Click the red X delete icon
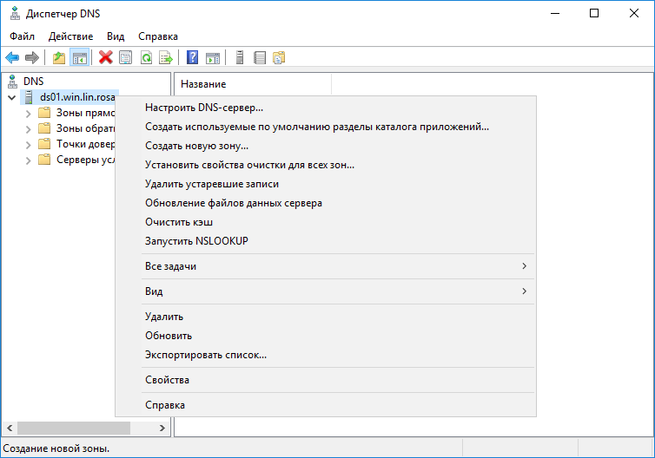 pyautogui.click(x=106, y=58)
